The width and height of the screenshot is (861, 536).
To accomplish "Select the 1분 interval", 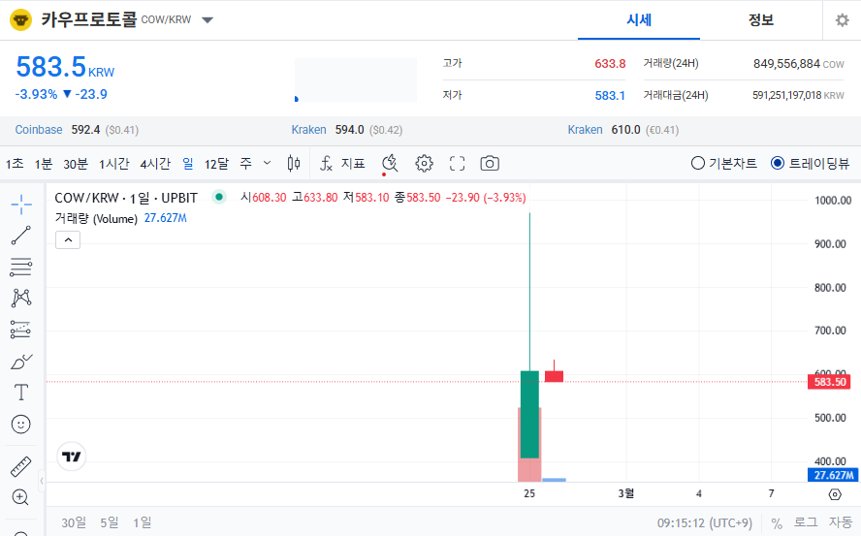I will 44,164.
